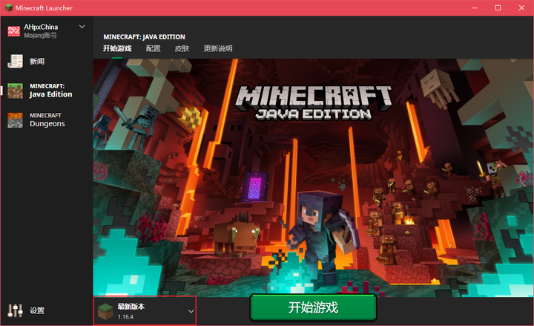Switch to the 配置 installations tab
This screenshot has height=326, width=534.
pyautogui.click(x=153, y=48)
